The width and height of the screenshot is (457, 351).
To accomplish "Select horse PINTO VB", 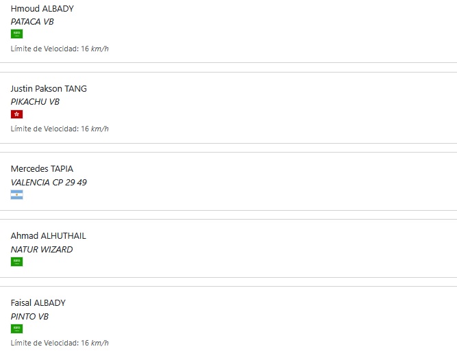I will click(29, 316).
